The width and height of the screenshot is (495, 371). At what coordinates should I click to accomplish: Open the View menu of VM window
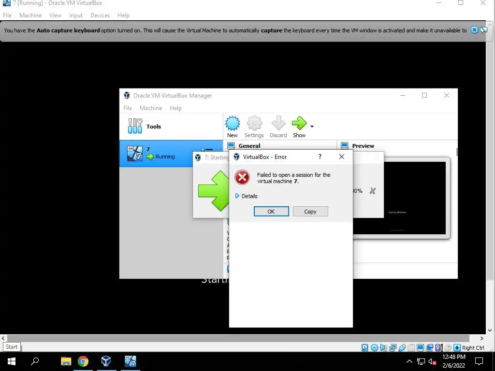point(55,15)
